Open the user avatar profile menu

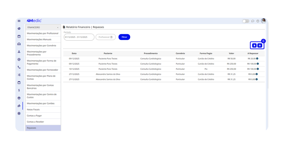tap(263, 21)
